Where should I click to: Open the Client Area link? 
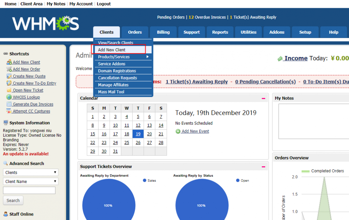31,4
